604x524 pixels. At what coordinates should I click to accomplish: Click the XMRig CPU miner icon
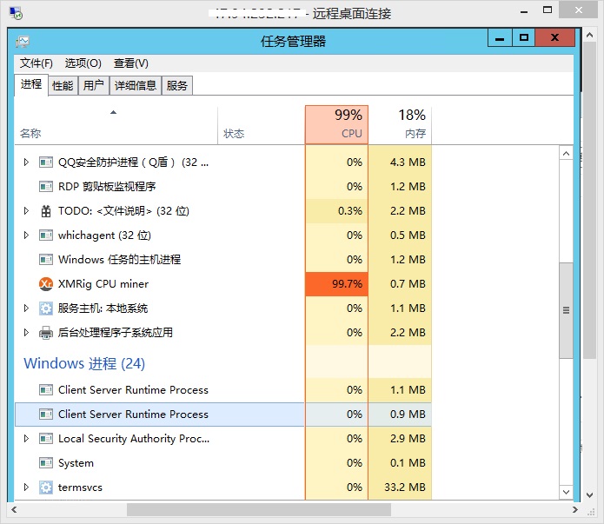point(46,284)
